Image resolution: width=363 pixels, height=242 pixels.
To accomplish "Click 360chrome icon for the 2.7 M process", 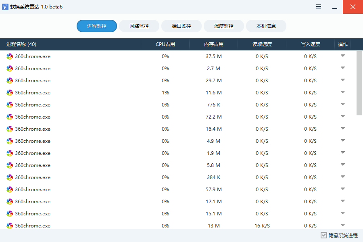I will pos(10,68).
